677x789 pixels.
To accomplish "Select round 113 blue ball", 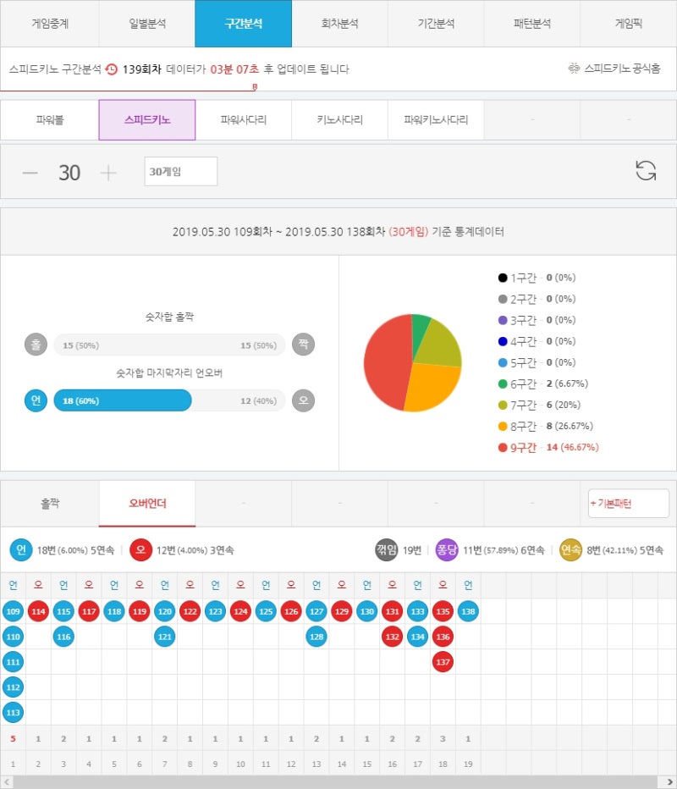I will (13, 713).
